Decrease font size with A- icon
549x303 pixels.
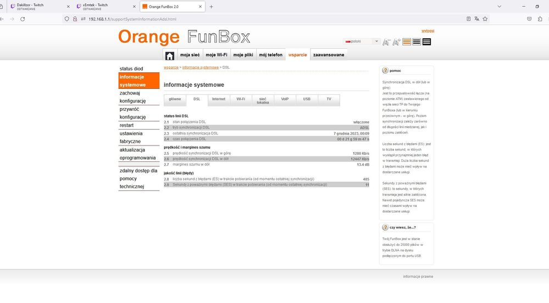[x=386, y=42]
